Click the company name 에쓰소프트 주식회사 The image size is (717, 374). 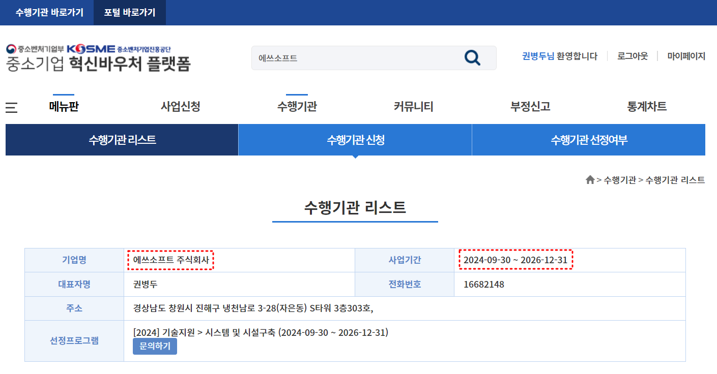coord(171,260)
